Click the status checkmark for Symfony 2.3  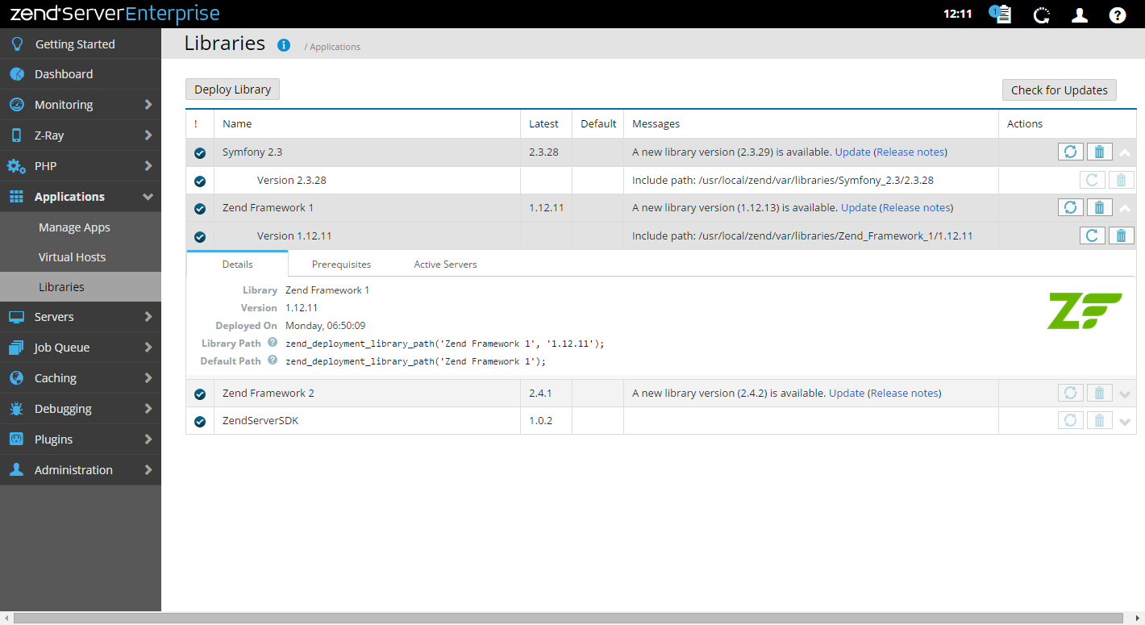click(200, 152)
